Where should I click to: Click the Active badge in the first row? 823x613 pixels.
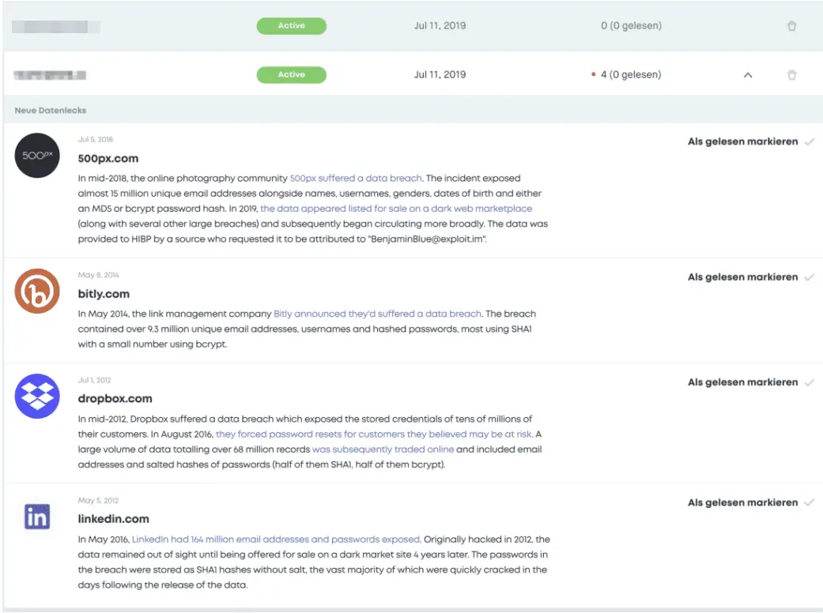pos(291,26)
